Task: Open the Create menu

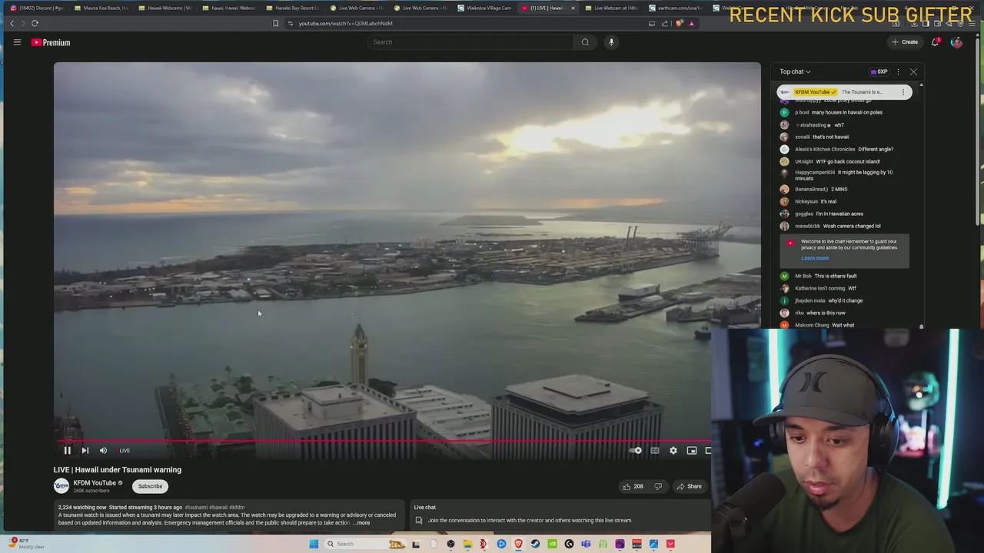Action: coord(905,42)
